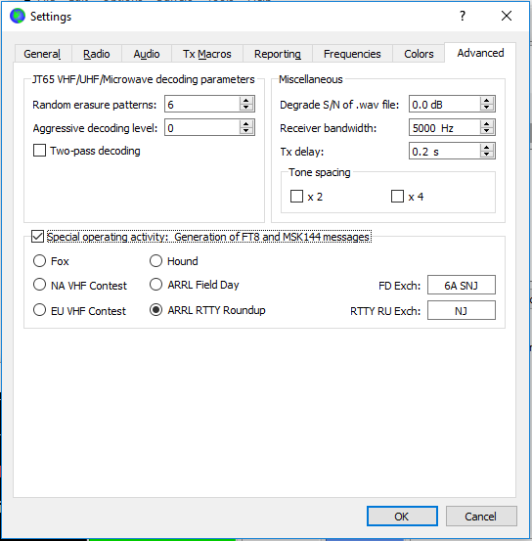532x541 pixels.
Task: Enable Two-pass decoding checkbox
Action: point(39,151)
